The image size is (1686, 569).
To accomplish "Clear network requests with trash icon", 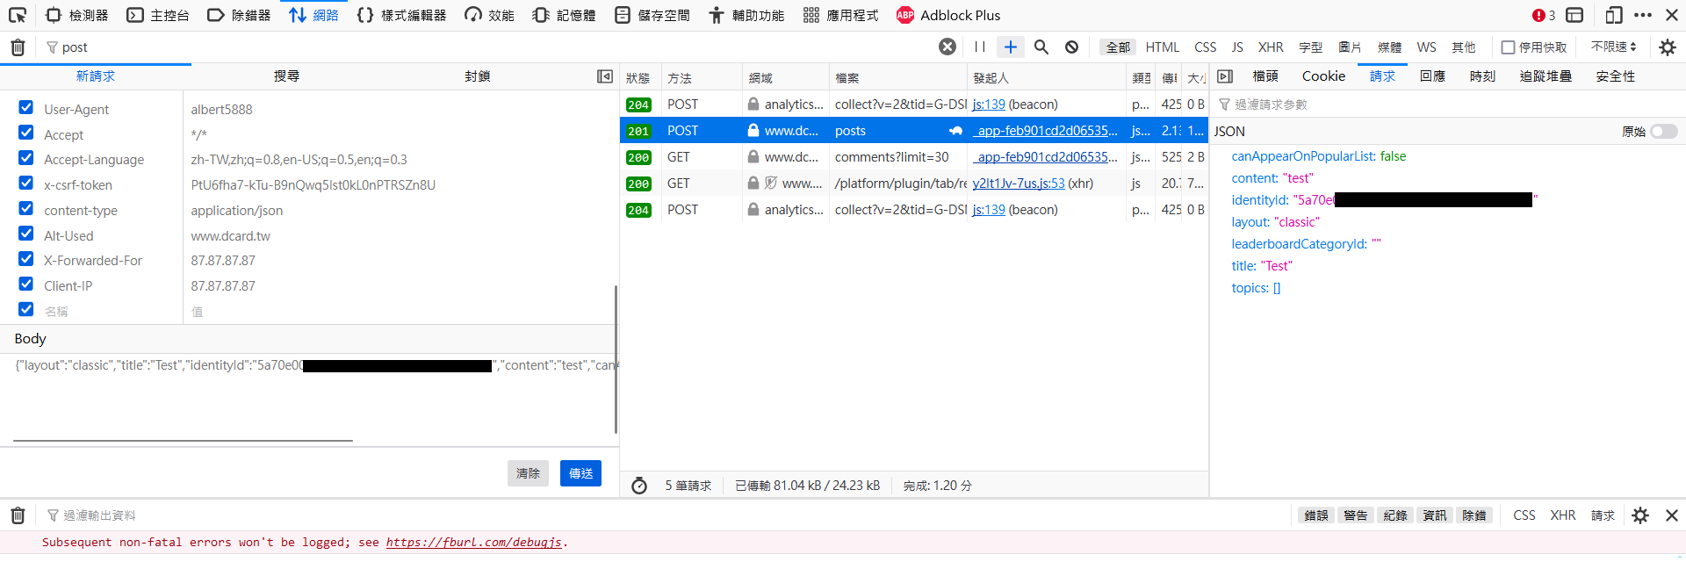I will pyautogui.click(x=18, y=47).
